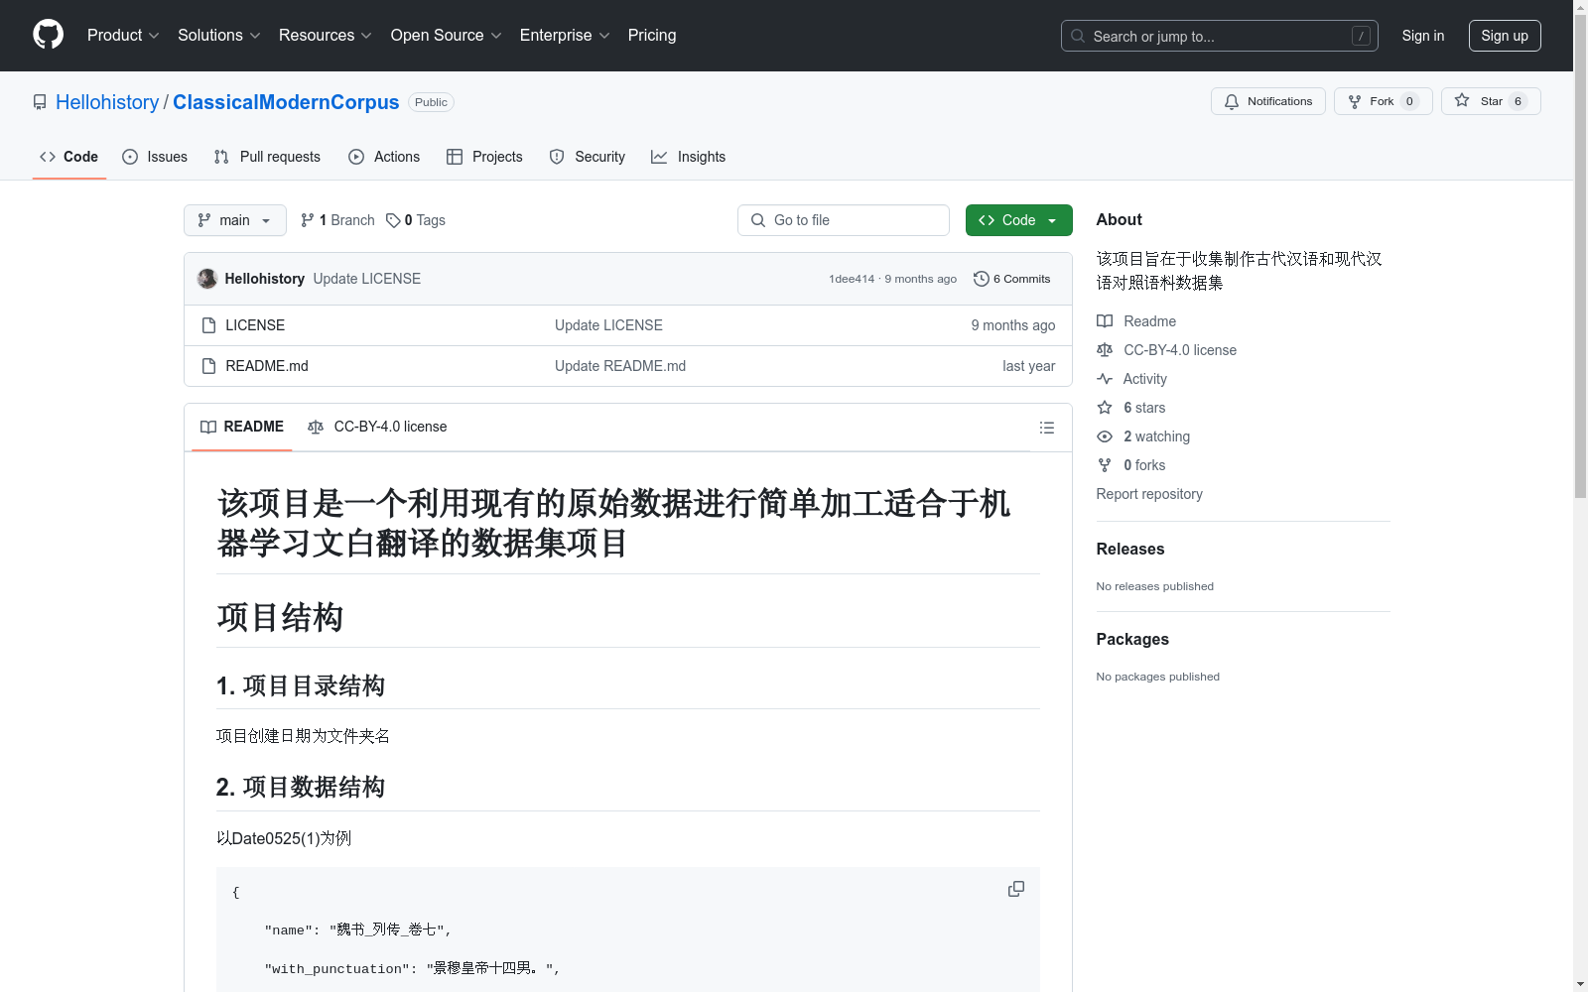The image size is (1588, 992).
Task: Switch to the Code tab
Action: coord(69,157)
